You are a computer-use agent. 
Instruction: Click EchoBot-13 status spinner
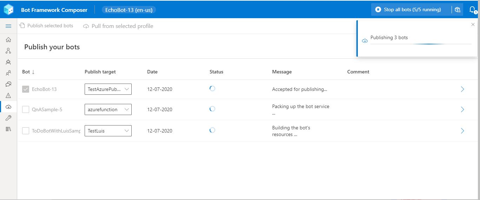(x=212, y=88)
